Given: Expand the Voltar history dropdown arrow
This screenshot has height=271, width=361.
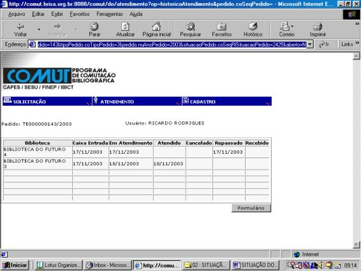Looking at the screenshot, I should click(x=39, y=29).
